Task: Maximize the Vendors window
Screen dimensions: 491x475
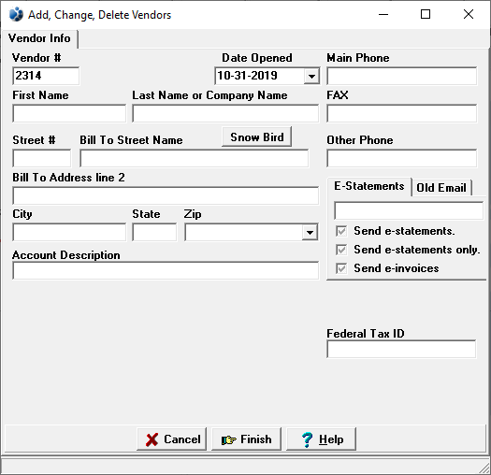Action: (426, 14)
